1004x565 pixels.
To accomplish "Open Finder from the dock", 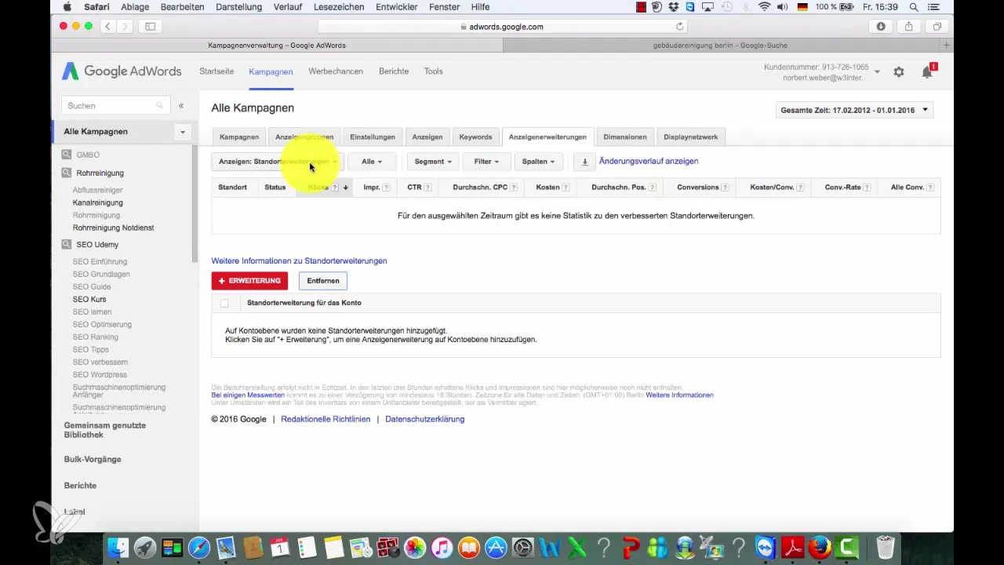I will (x=118, y=547).
